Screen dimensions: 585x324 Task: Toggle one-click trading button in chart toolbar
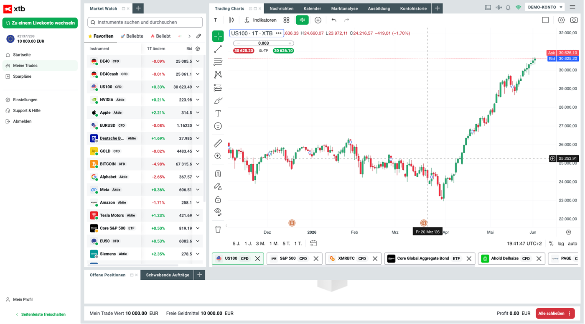(302, 20)
